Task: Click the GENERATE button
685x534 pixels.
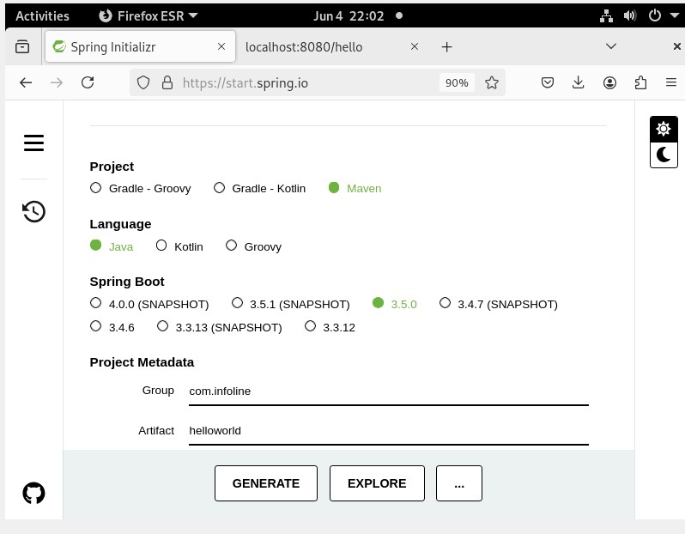Action: pyautogui.click(x=266, y=483)
